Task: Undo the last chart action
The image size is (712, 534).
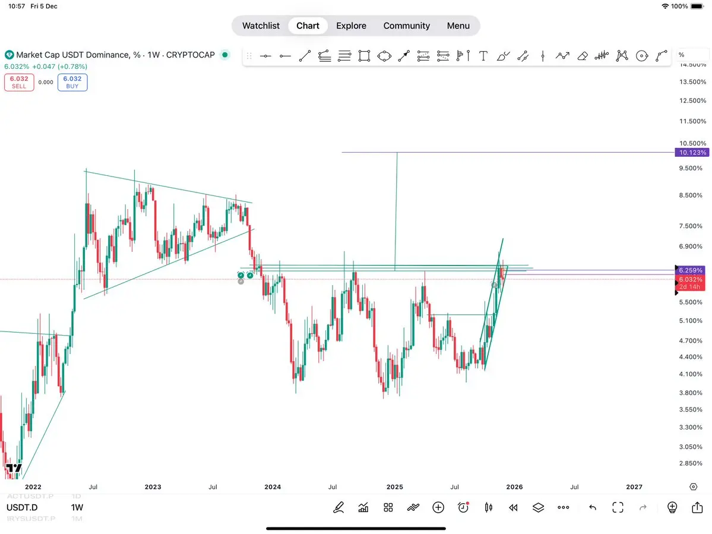Action: (x=593, y=507)
